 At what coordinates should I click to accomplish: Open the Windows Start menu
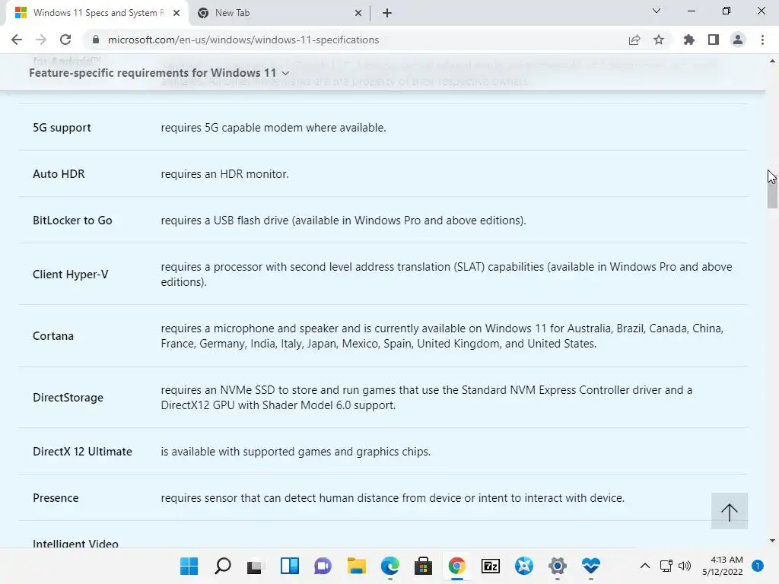tap(189, 566)
